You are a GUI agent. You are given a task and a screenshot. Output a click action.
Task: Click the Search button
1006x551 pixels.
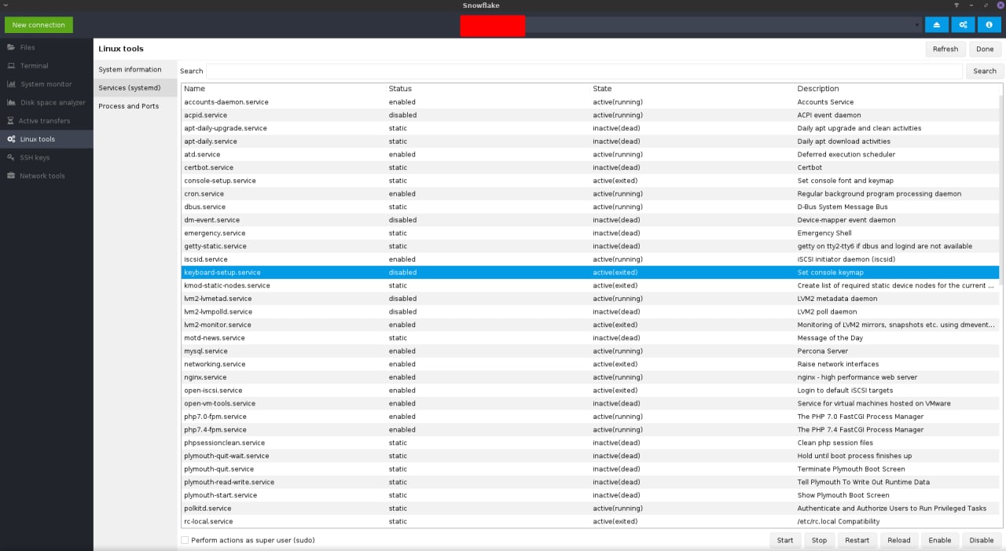(985, 71)
